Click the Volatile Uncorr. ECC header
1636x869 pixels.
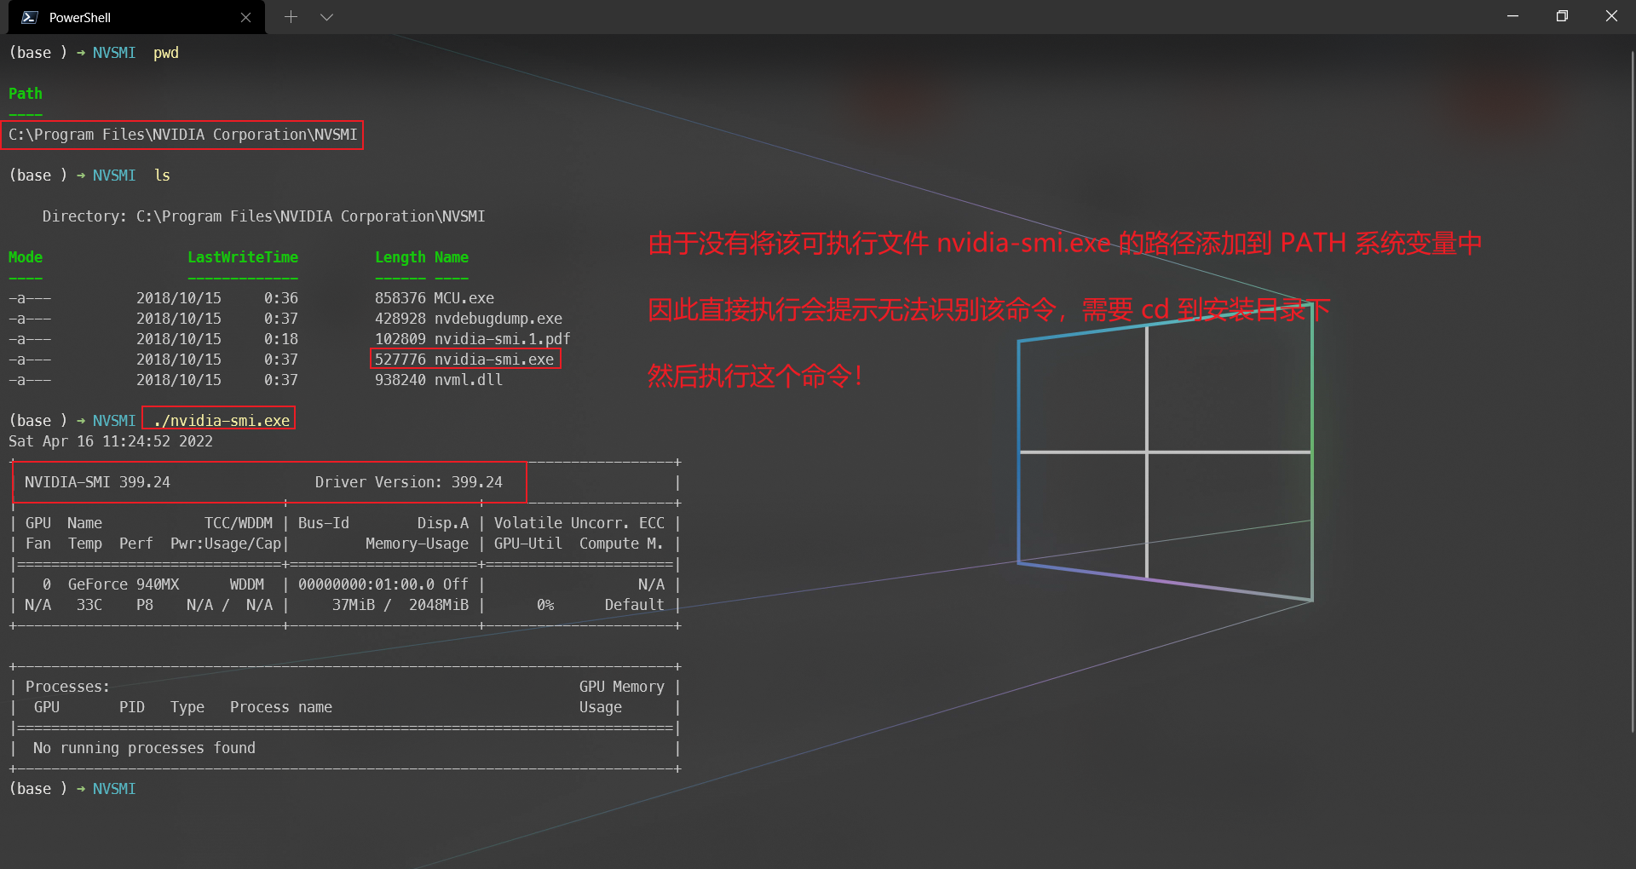[579, 523]
